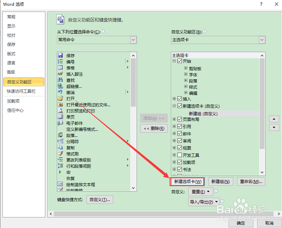Select the 撤消 (Undo) command icon
282x228 pixels.
point(61,92)
